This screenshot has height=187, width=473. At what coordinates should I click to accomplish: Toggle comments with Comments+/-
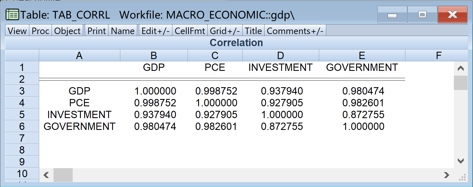[295, 31]
